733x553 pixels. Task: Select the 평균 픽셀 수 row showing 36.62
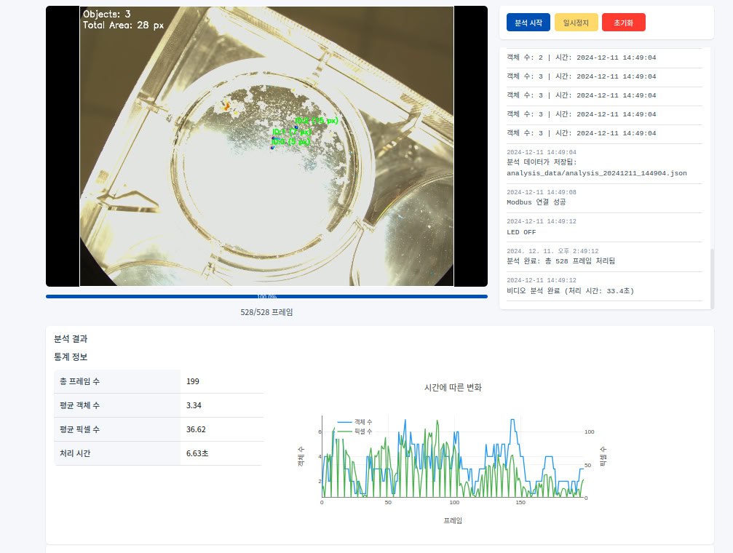coord(158,429)
